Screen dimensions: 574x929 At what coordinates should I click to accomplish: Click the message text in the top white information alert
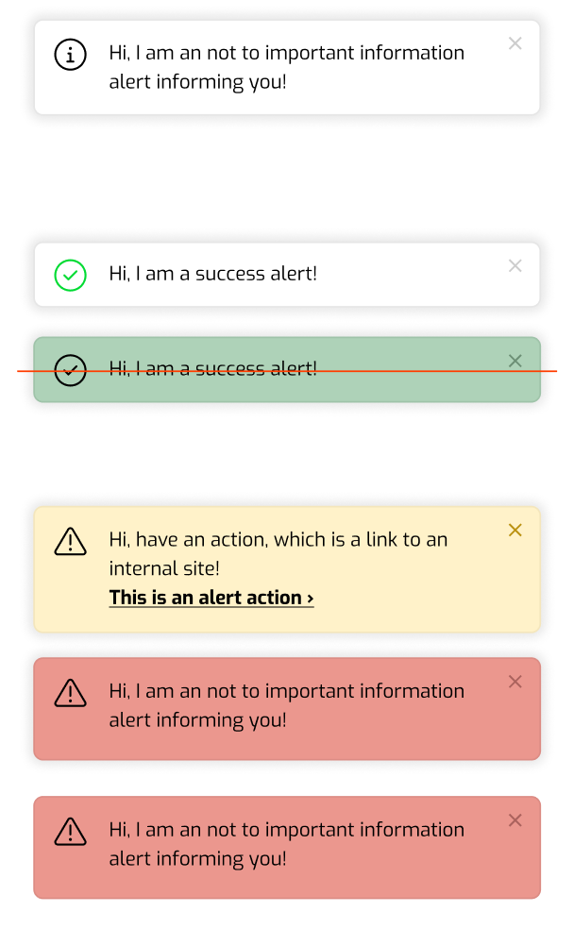[286, 67]
